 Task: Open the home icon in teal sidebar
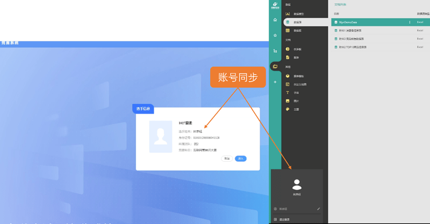coord(275,20)
